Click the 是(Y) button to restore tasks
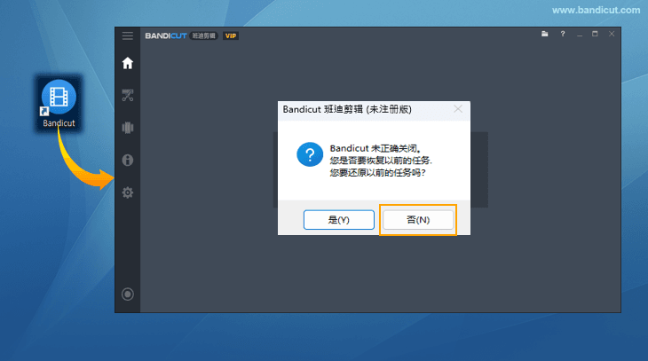Viewport: 648px width, 361px height. [339, 220]
